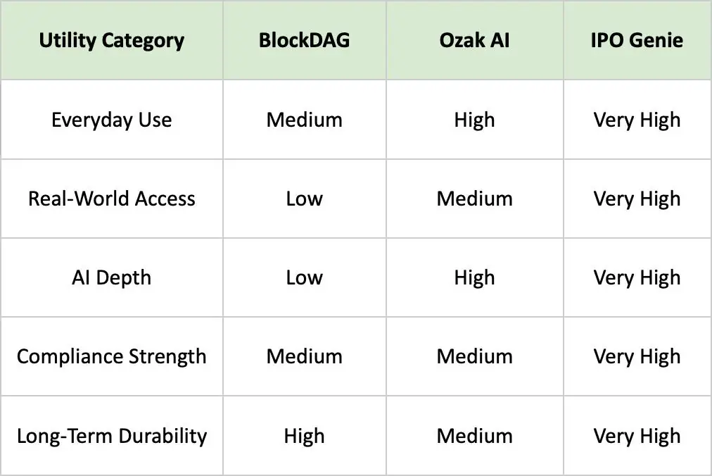Select BlockDAG's Compliance Strength Medium cell
Viewport: 712px width, 476px height.
[304, 356]
